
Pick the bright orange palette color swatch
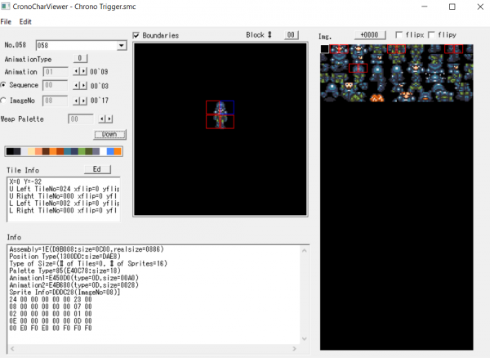[117, 151]
